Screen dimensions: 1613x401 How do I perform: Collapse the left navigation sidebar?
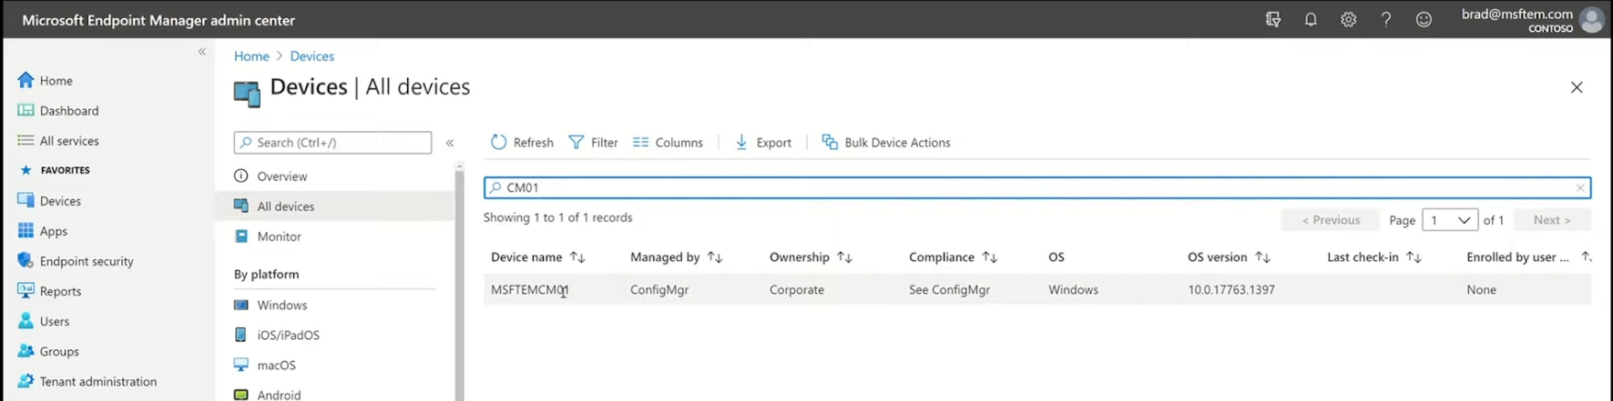[x=202, y=52]
